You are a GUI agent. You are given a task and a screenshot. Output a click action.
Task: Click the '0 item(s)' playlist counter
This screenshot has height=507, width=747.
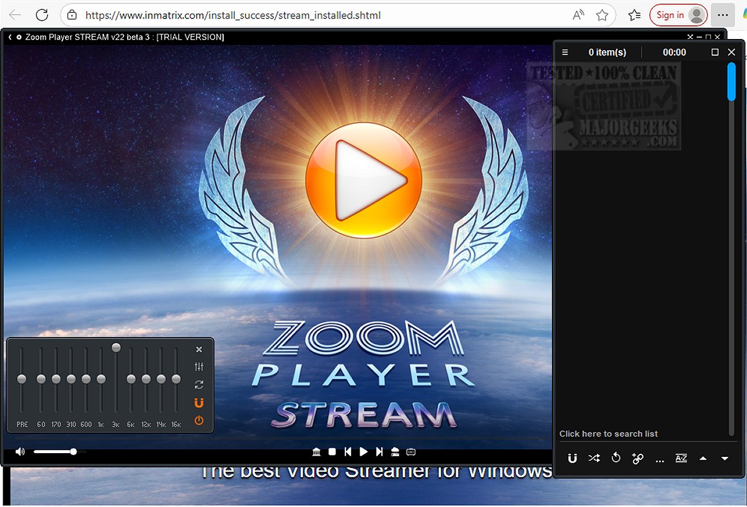coord(608,53)
